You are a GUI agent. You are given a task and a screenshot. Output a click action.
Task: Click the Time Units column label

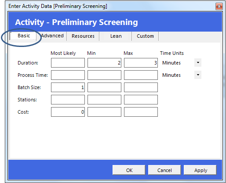tap(171, 53)
